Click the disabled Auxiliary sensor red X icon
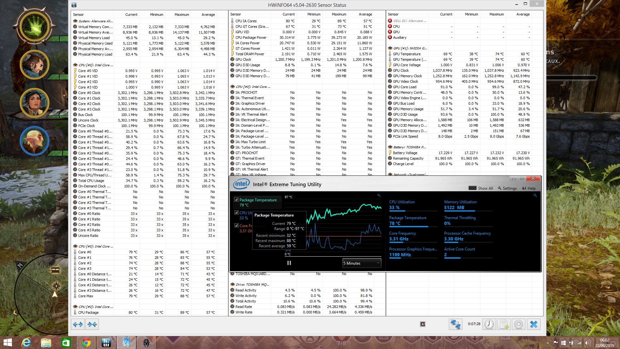The image size is (620, 349). tap(390, 37)
